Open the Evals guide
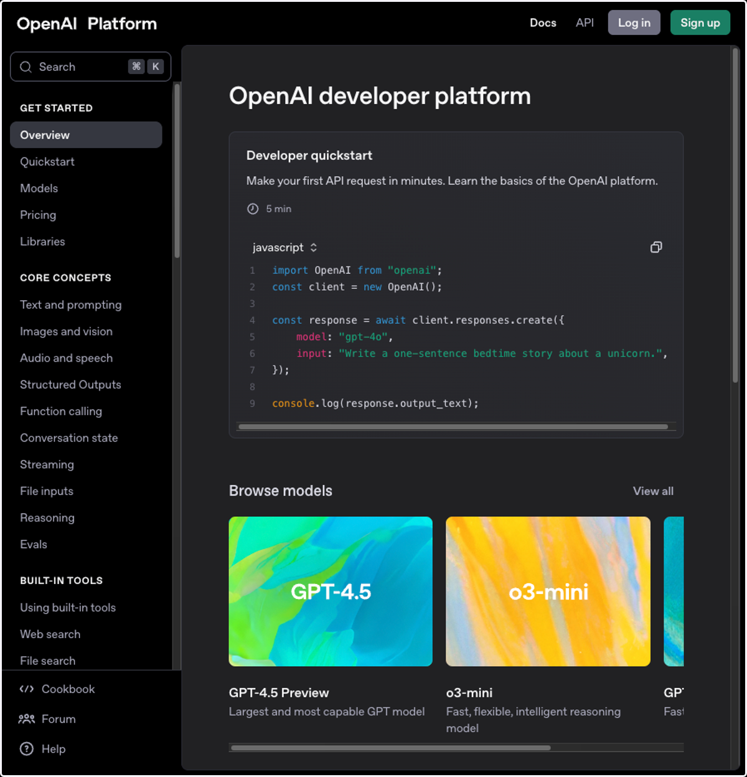This screenshot has height=777, width=747. pyautogui.click(x=34, y=544)
